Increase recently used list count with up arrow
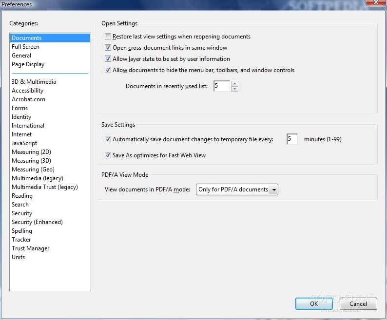The image size is (387, 320). [x=235, y=83]
